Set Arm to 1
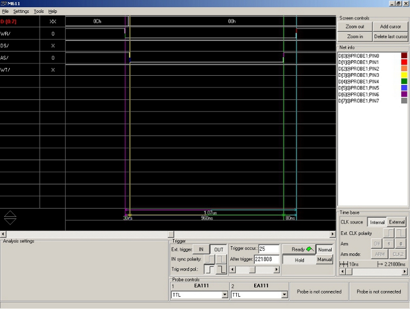Image resolution: width=410 pixels, height=309 pixels. point(389,244)
